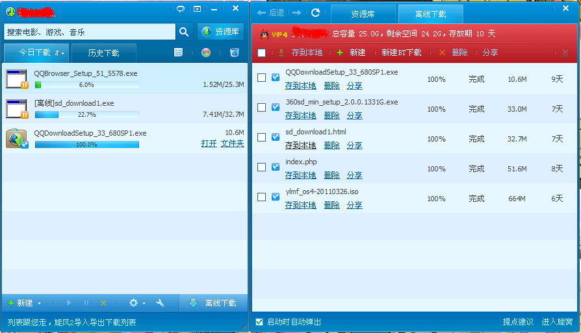This screenshot has width=581, height=333.
Task: Toggle the blue checked box for QQDownloadSetup row
Action: coord(276,77)
